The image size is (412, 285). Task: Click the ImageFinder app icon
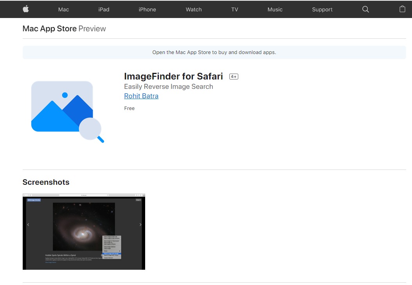click(x=66, y=111)
